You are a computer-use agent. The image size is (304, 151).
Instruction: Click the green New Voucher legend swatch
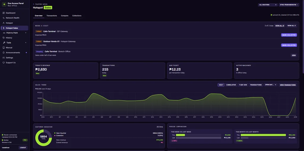(x=55, y=133)
